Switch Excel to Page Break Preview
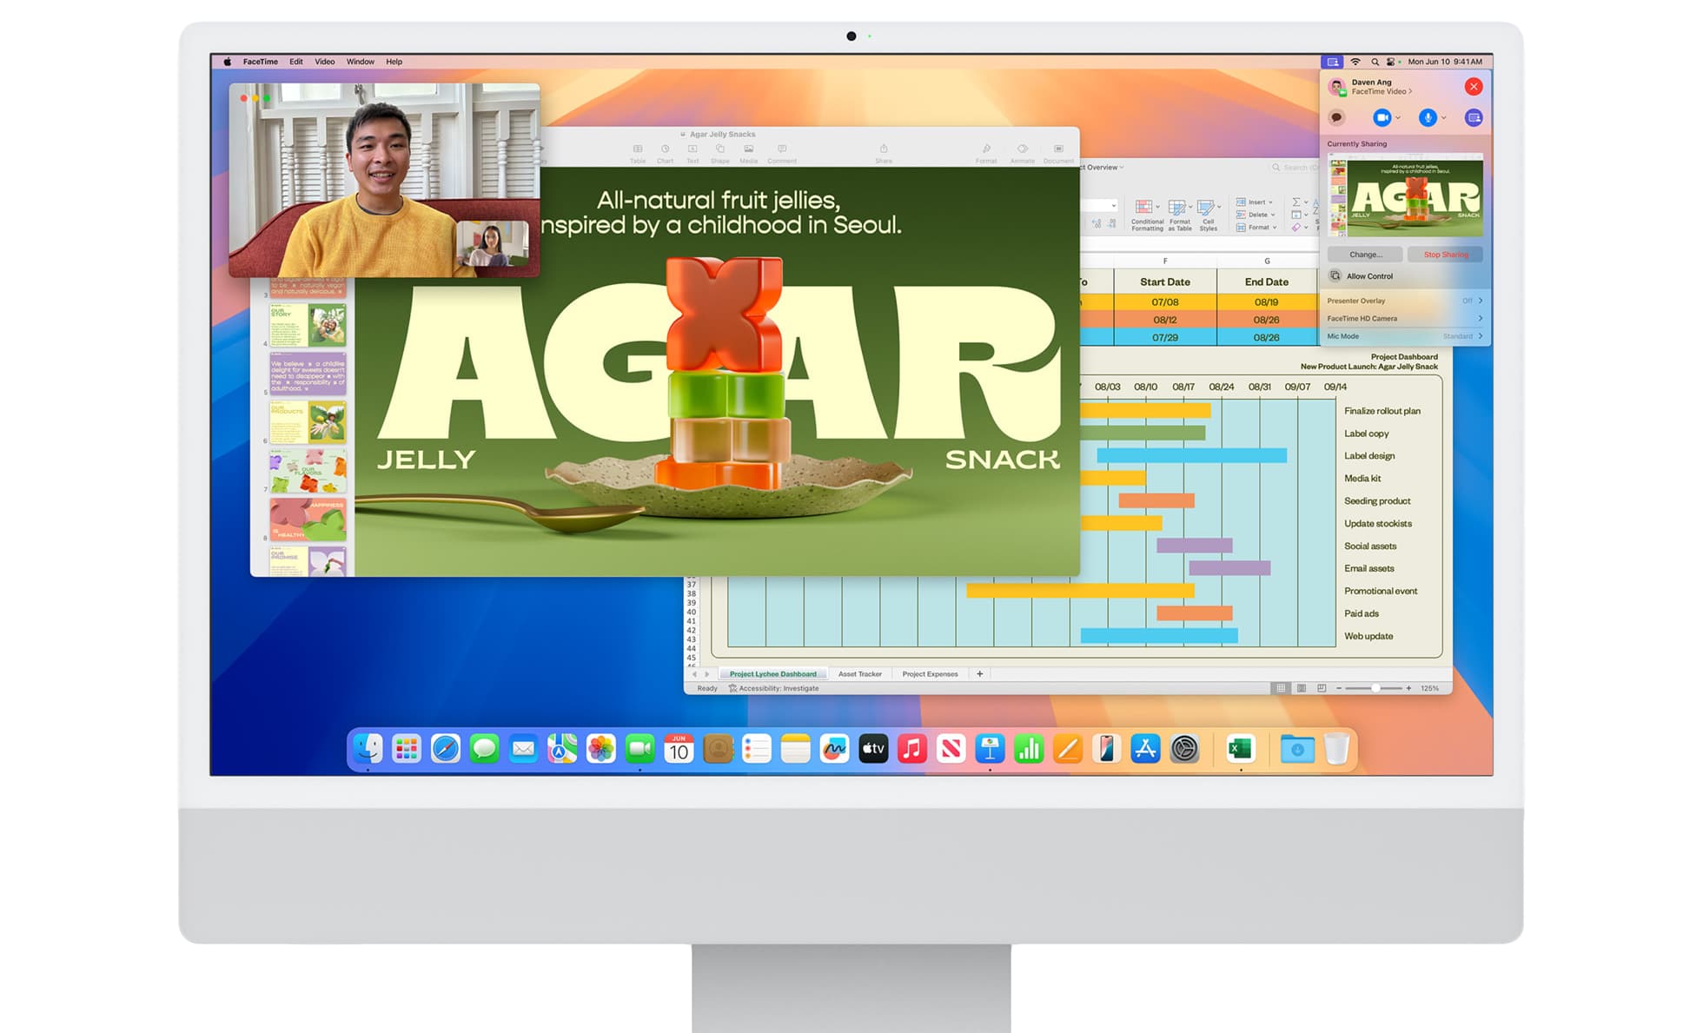Screen dimensions: 1703x1033 tap(1322, 688)
